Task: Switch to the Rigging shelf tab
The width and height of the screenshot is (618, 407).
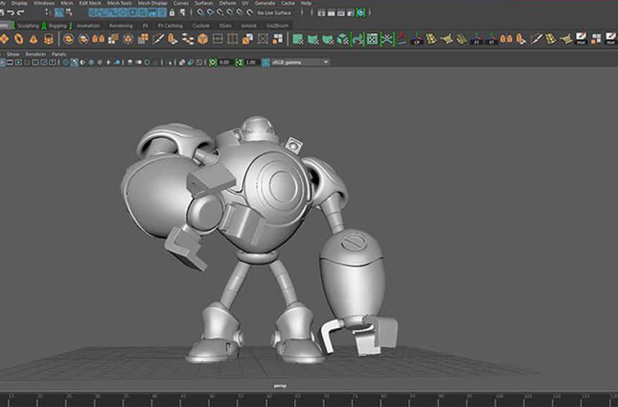Action: (x=57, y=26)
